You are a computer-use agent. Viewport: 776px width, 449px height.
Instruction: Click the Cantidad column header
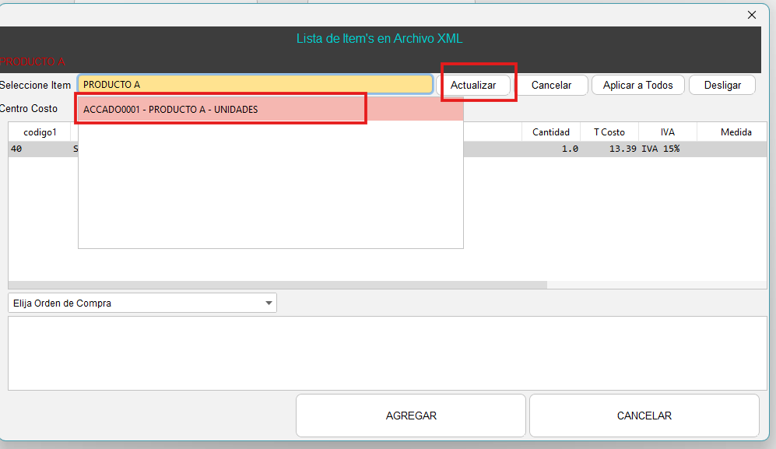550,132
